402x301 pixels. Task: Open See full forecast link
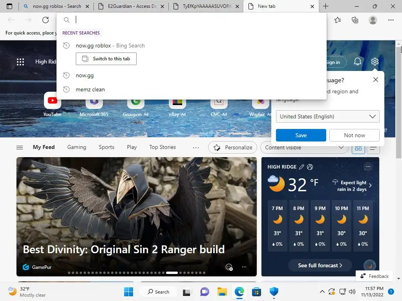pyautogui.click(x=320, y=265)
